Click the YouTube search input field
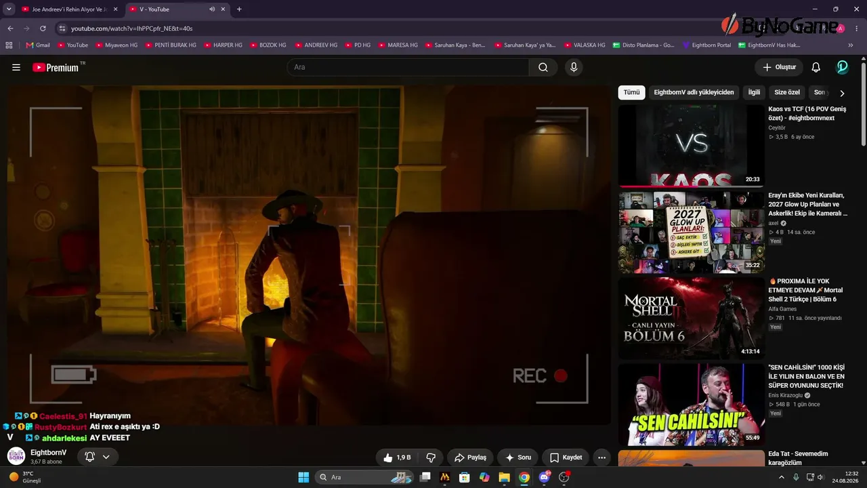The height and width of the screenshot is (488, 867). pos(408,67)
